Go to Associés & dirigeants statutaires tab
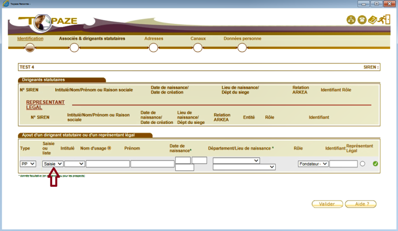The image size is (398, 231). pyautogui.click(x=92, y=38)
